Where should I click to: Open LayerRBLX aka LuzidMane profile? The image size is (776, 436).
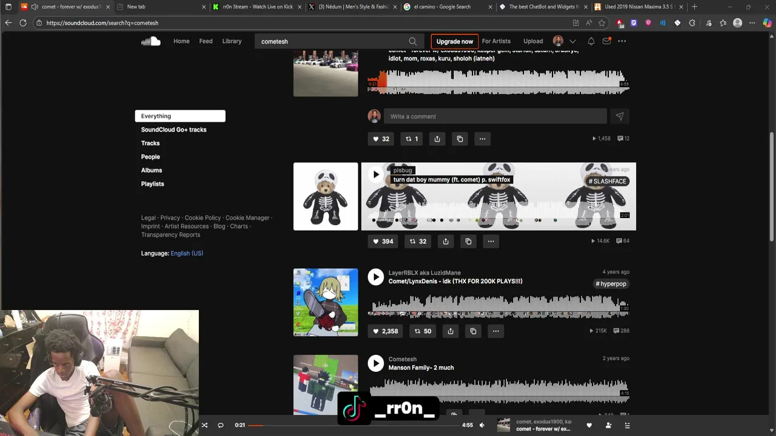424,273
